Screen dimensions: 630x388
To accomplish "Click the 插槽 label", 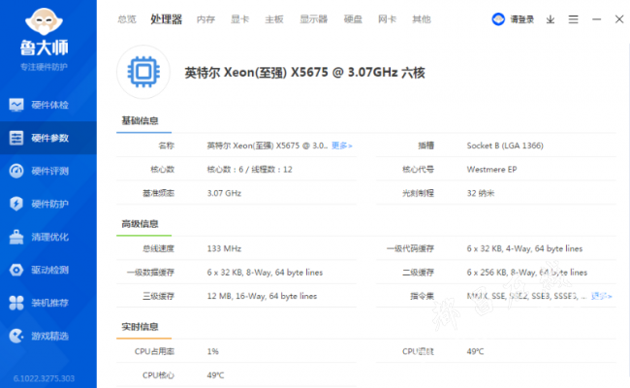I will point(425,145).
